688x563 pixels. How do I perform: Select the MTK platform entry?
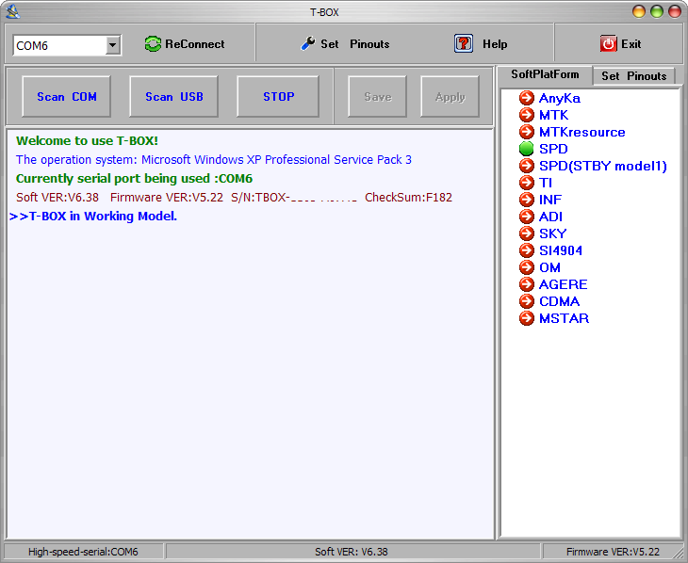pyautogui.click(x=553, y=115)
